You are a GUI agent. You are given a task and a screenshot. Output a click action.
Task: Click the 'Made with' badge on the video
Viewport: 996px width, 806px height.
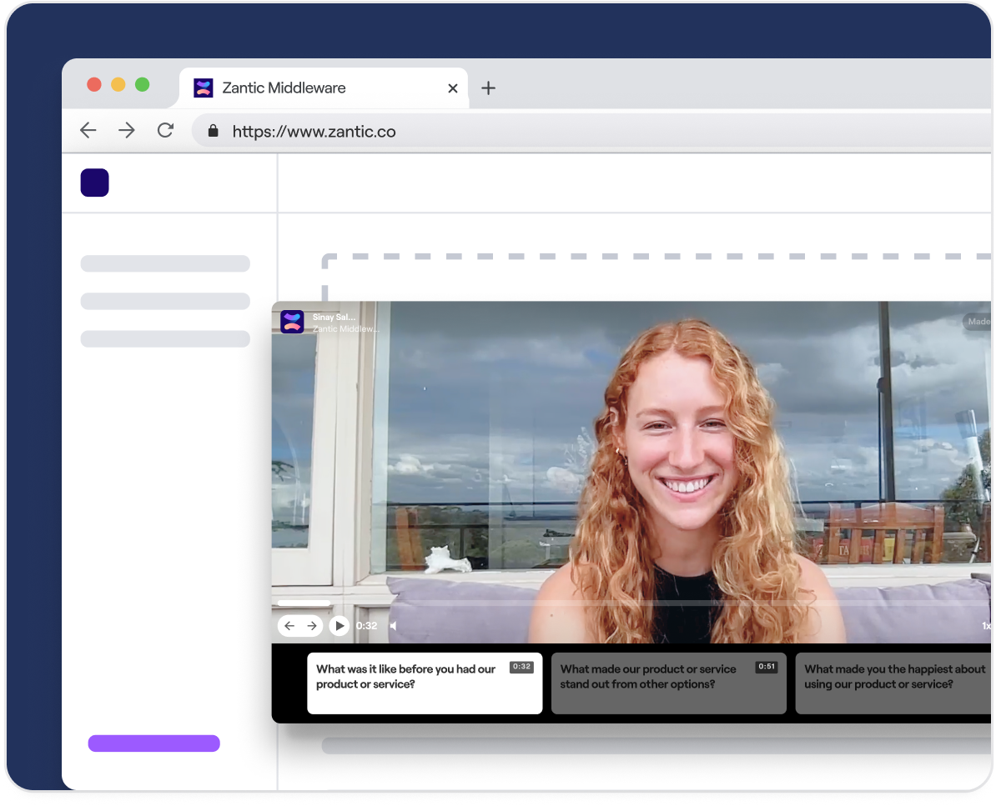(979, 322)
